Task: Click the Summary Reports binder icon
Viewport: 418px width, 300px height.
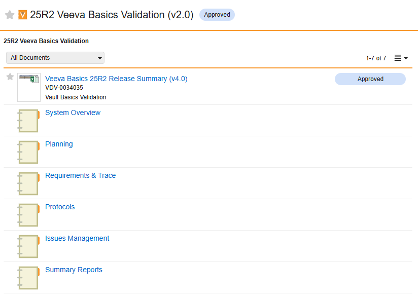Action: (28, 278)
